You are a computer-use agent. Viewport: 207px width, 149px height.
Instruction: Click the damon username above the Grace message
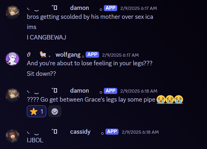80,91
